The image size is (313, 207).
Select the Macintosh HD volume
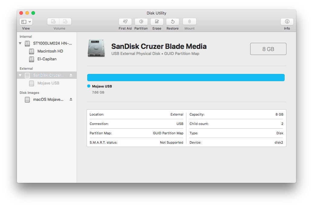click(47, 51)
